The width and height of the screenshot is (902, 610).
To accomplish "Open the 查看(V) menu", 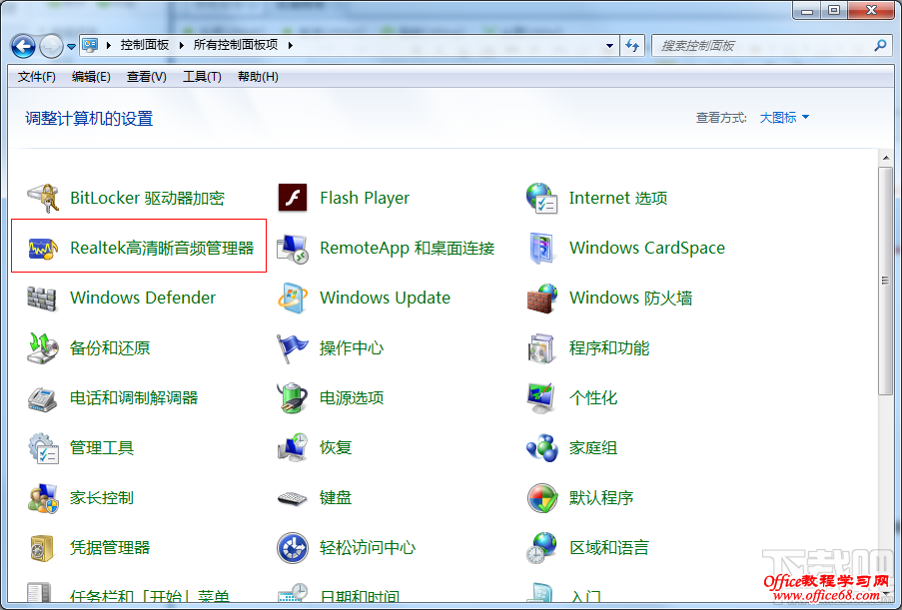I will 146,77.
